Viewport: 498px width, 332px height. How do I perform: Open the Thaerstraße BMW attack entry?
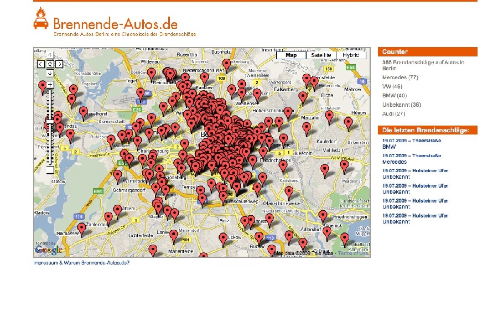coord(411,144)
